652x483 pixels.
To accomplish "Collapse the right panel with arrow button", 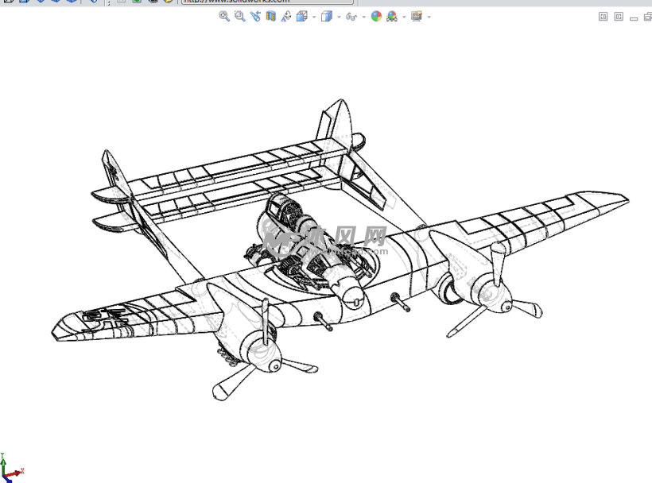I will [619, 17].
